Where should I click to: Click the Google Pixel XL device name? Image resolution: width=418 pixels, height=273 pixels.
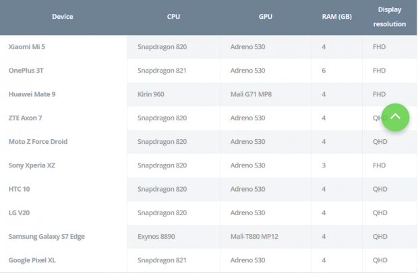(x=32, y=260)
